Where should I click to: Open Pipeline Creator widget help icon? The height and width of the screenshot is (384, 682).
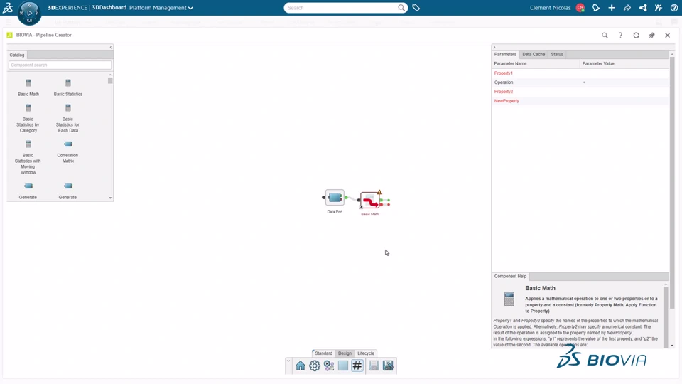pyautogui.click(x=620, y=36)
